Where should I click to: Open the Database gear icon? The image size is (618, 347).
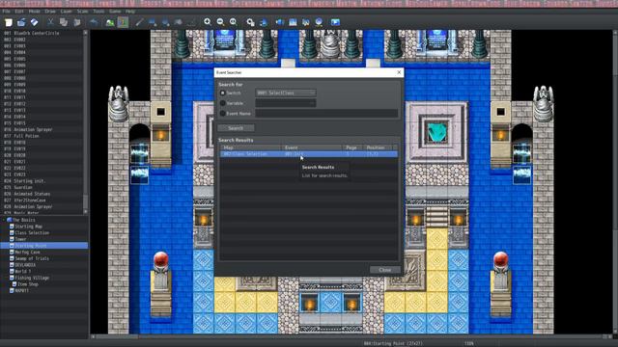tap(250, 22)
